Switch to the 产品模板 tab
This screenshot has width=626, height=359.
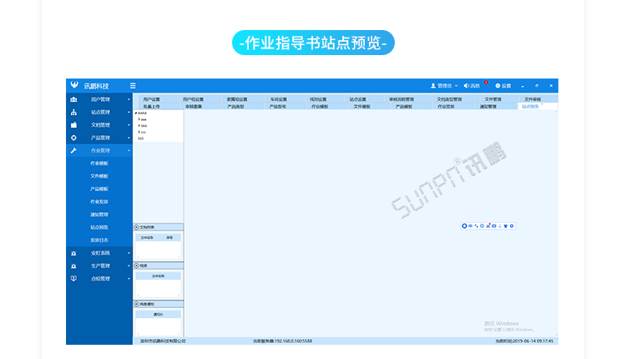(410, 107)
